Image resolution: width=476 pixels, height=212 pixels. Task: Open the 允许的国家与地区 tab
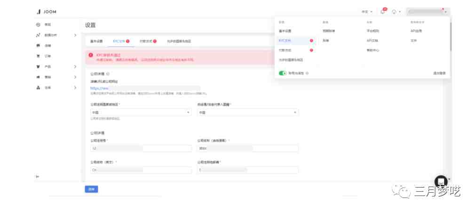pyautogui.click(x=179, y=41)
